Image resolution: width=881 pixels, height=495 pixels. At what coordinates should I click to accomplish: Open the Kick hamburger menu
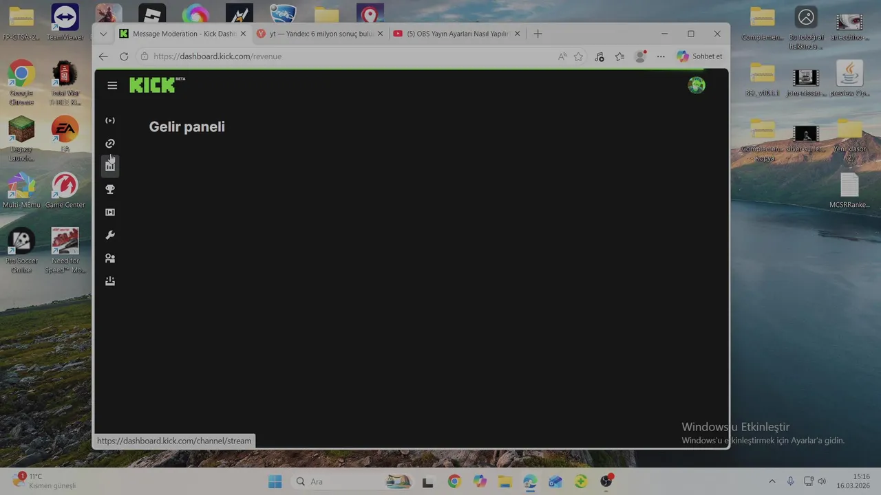tap(112, 85)
